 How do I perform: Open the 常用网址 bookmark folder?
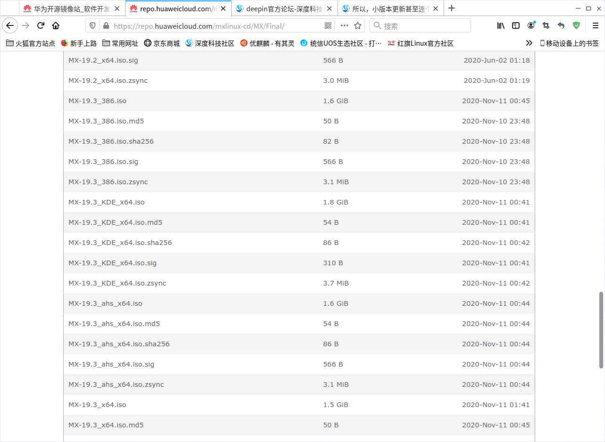[120, 43]
